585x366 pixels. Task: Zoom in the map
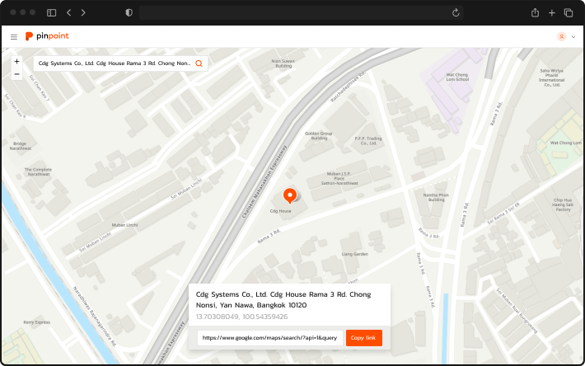(16, 62)
